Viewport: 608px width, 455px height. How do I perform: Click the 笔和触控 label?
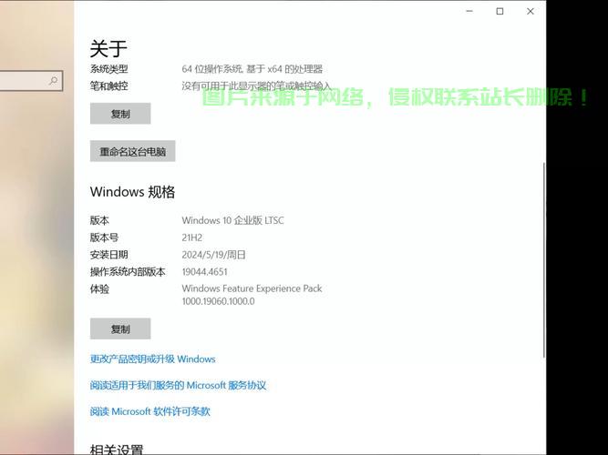(109, 86)
